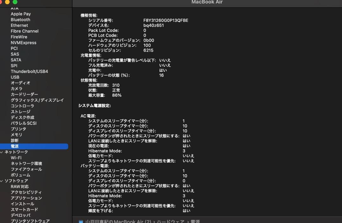The width and height of the screenshot is (342, 223).
Task: Show ファイアウォール settings info
Action: click(26, 169)
